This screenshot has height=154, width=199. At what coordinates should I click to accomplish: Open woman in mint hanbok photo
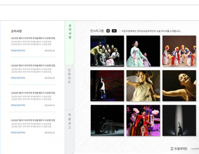pyautogui.click(x=143, y=51)
